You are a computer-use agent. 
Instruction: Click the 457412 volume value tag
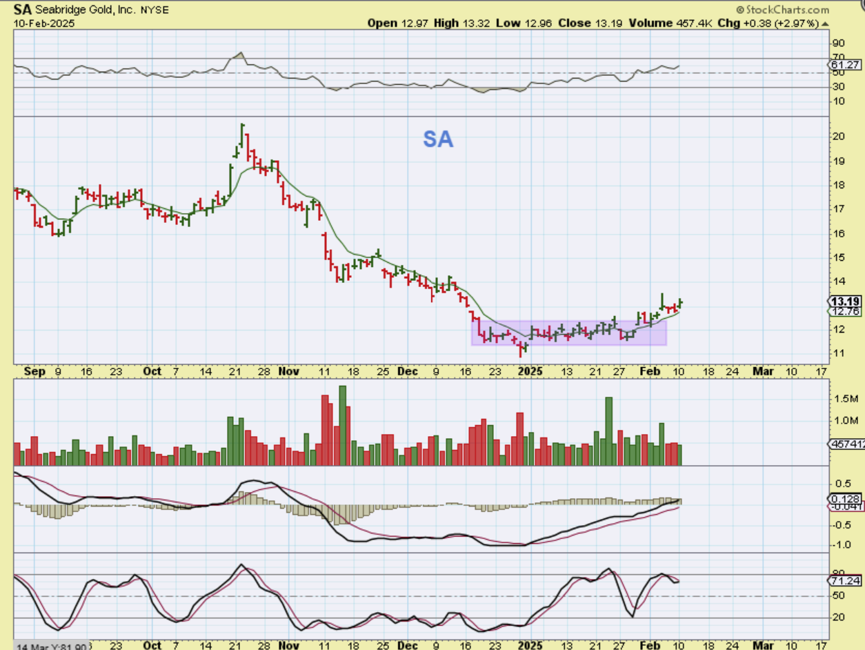[847, 445]
